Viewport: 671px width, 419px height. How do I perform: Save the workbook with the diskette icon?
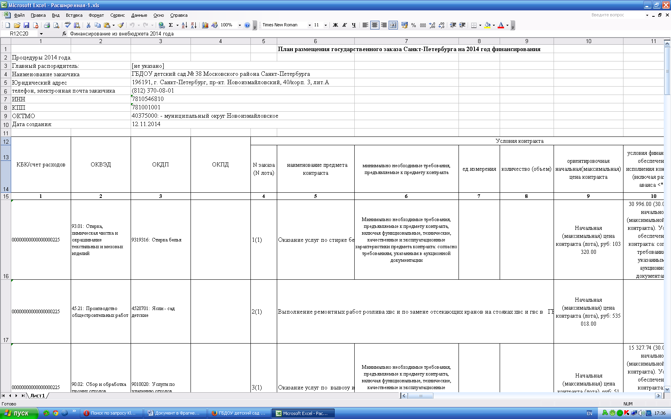pos(26,25)
